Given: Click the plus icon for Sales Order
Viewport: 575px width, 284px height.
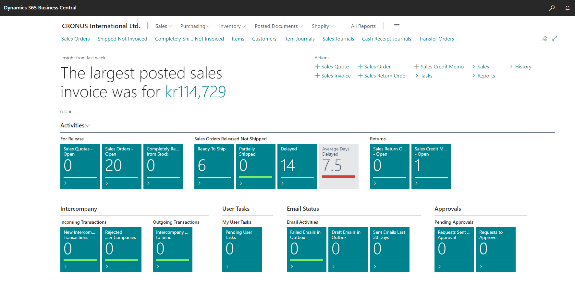Looking at the screenshot, I should coord(360,66).
